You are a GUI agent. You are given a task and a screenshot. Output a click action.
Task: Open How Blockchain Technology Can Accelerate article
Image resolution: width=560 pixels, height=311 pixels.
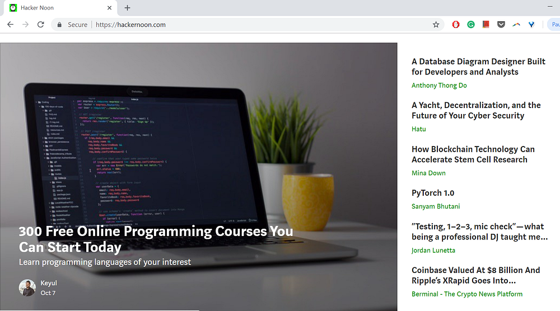(x=473, y=154)
